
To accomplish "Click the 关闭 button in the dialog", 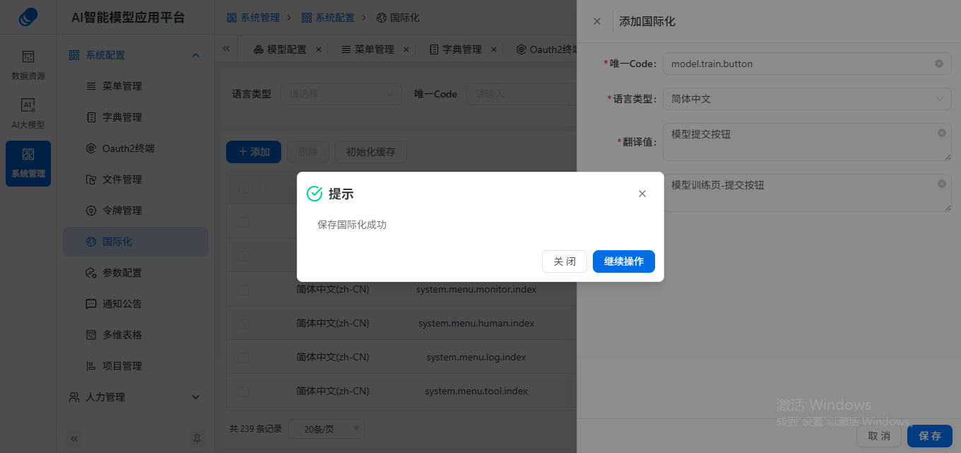I will click(565, 261).
